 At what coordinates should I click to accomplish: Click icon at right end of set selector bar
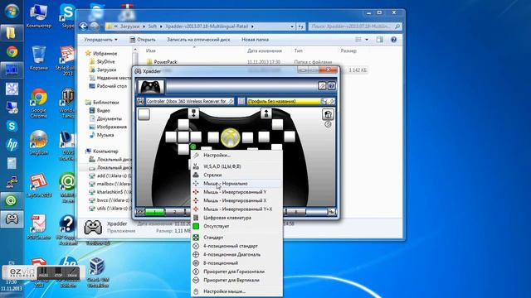pyautogui.click(x=331, y=212)
